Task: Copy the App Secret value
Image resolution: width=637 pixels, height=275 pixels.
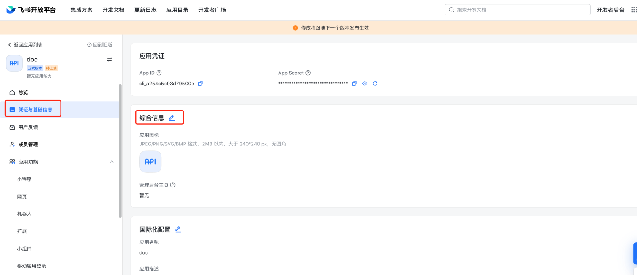Action: coord(354,84)
